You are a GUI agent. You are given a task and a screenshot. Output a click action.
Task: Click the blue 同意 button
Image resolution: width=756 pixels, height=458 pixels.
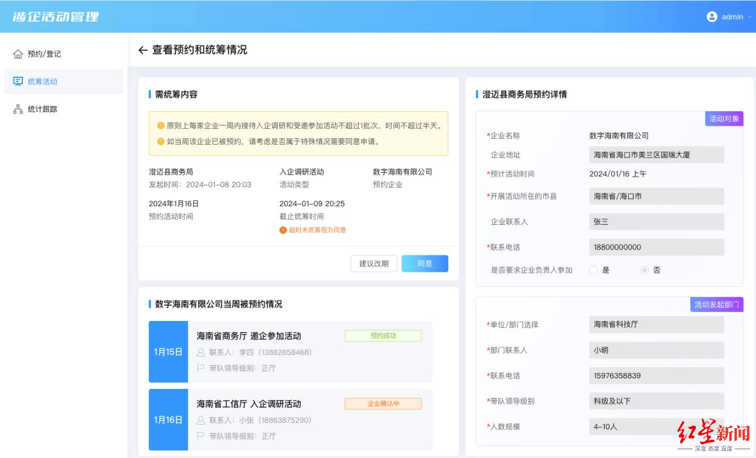[x=425, y=264]
